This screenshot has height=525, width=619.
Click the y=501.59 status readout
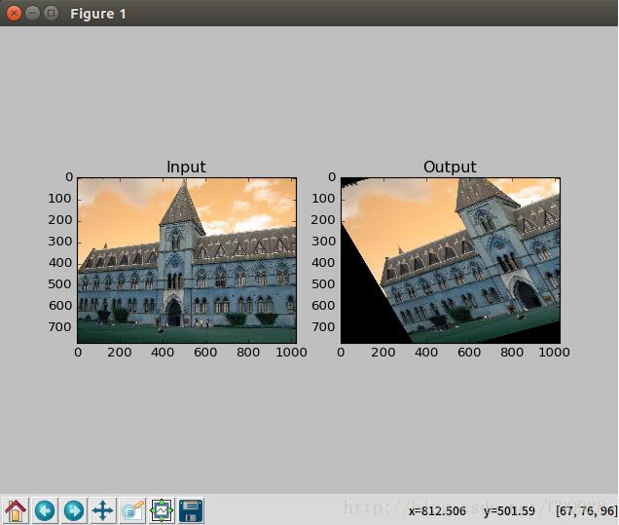[x=509, y=510]
